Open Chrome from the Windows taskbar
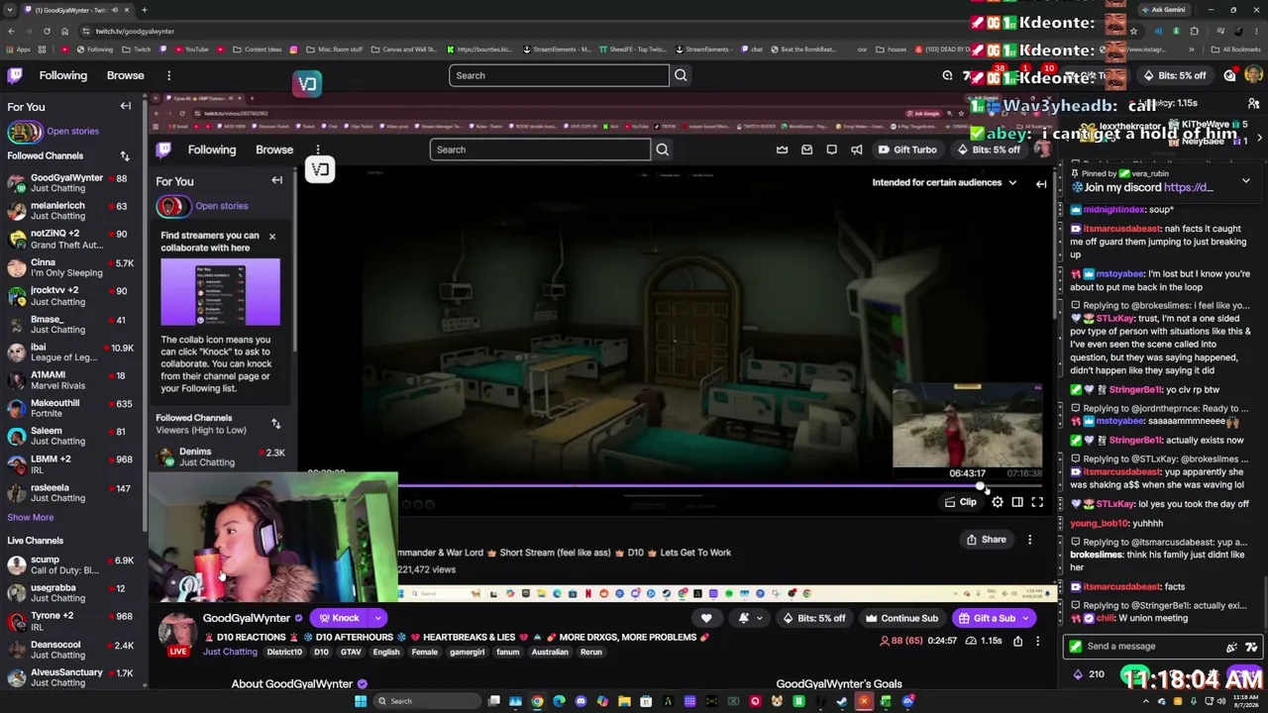1268x713 pixels. [537, 701]
